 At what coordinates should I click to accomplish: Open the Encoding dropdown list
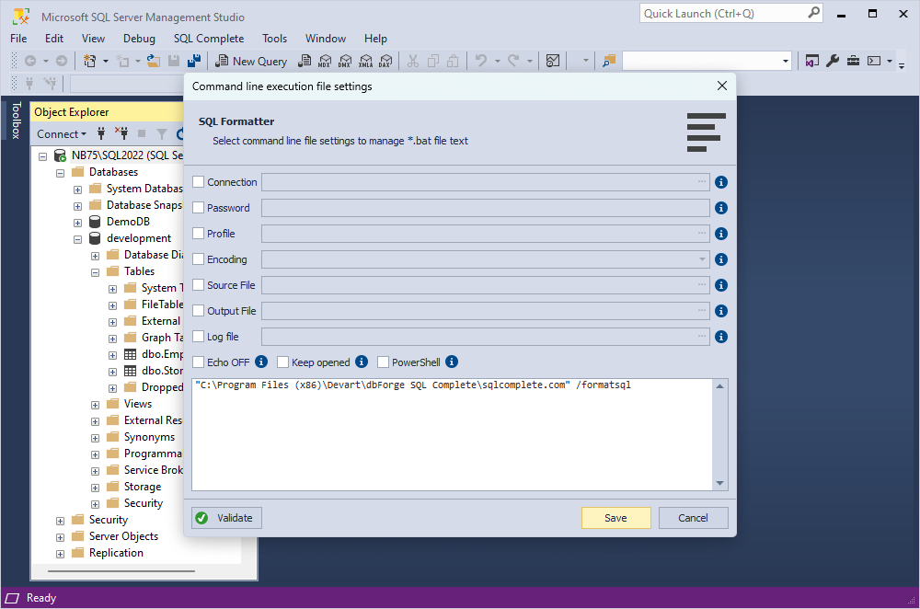[x=702, y=259]
